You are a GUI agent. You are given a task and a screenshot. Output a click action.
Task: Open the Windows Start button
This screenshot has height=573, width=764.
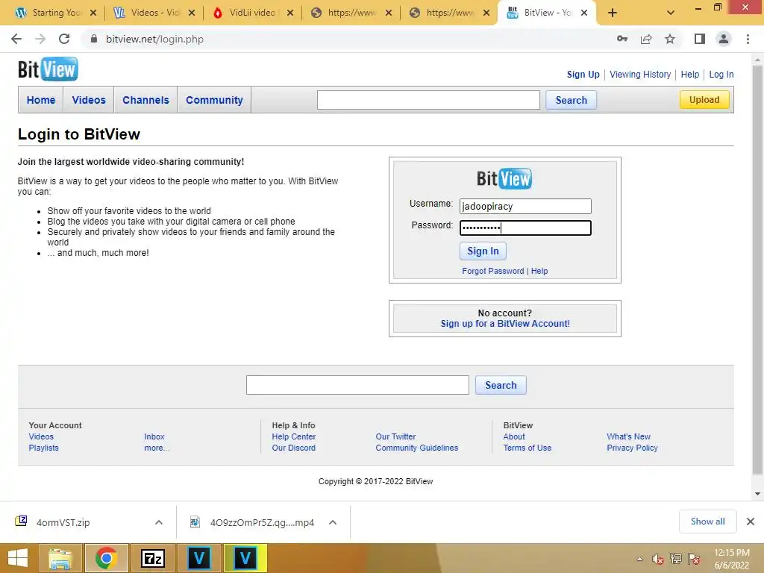[18, 558]
